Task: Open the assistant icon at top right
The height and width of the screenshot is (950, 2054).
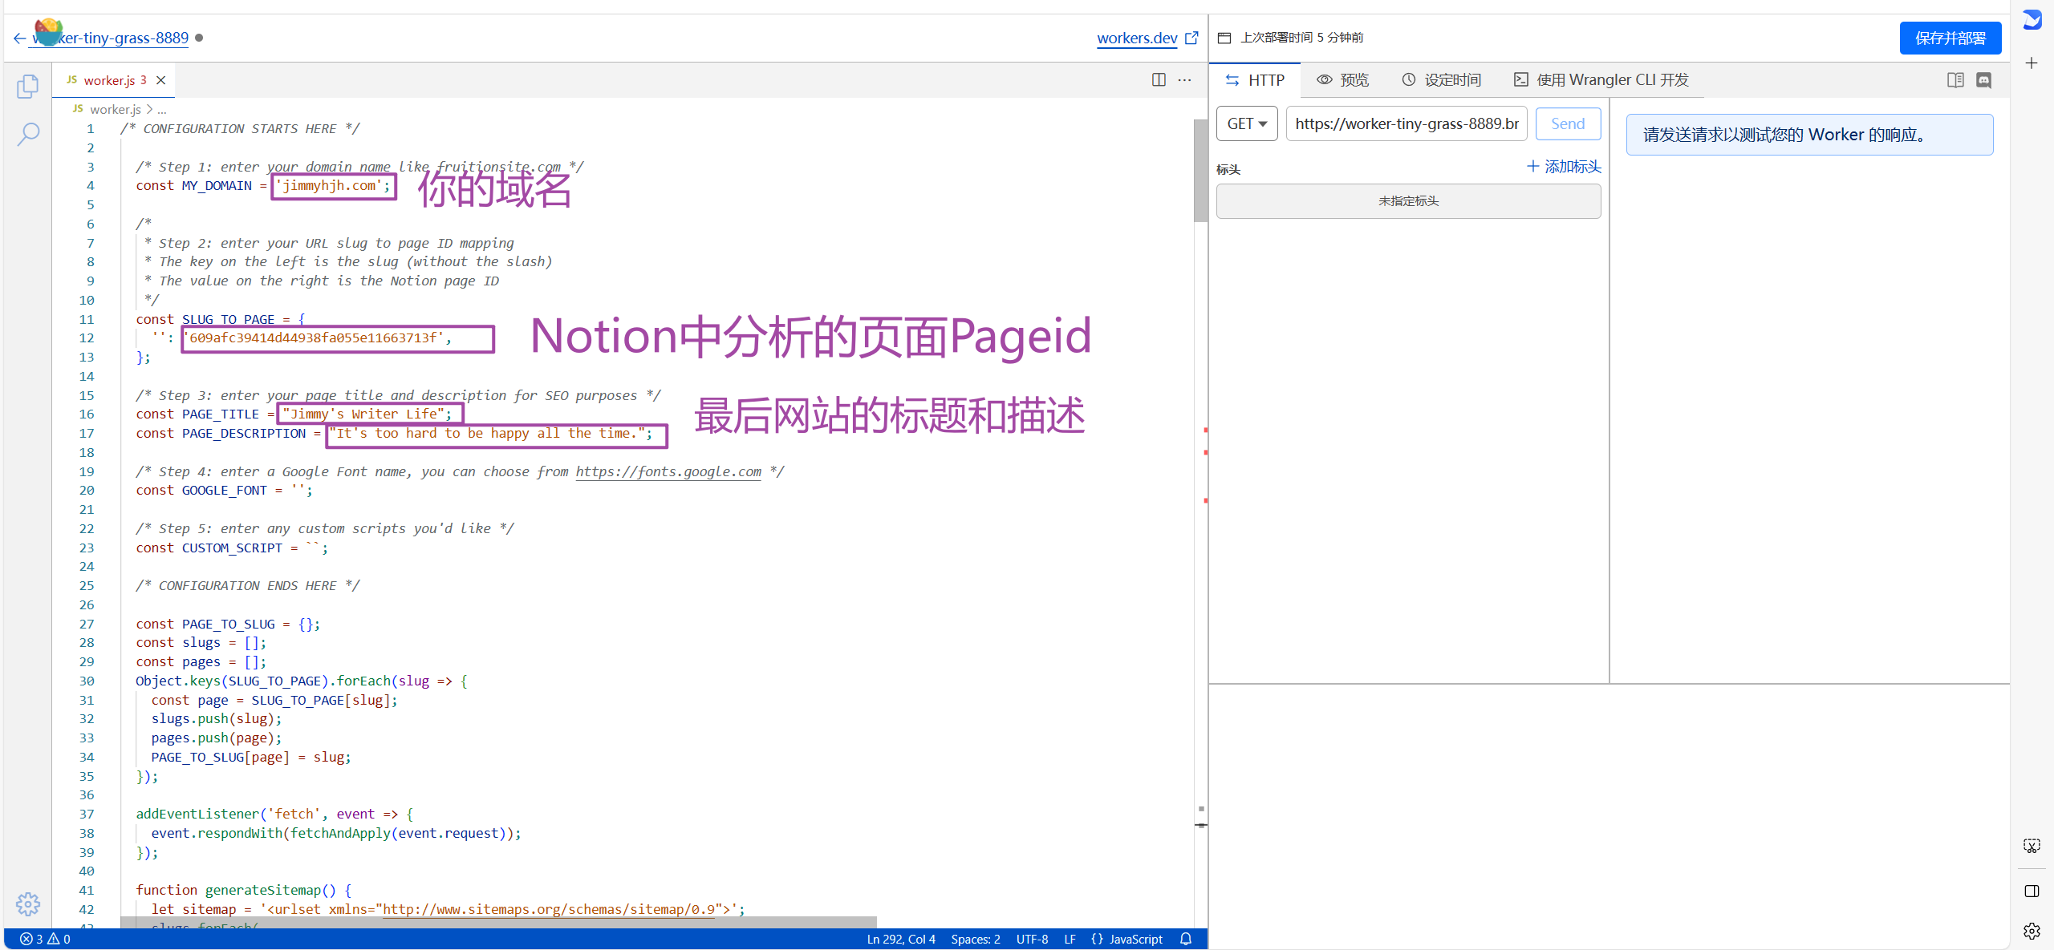Action: [2032, 19]
